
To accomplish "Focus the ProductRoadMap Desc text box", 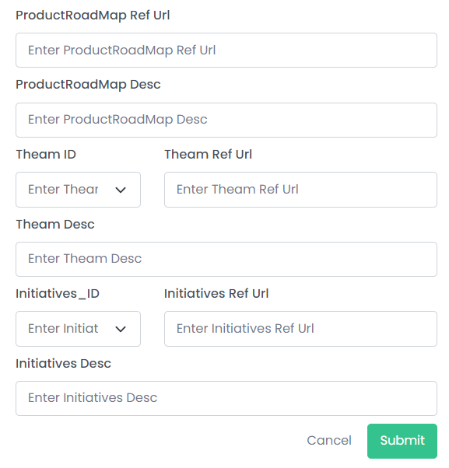I will click(226, 120).
